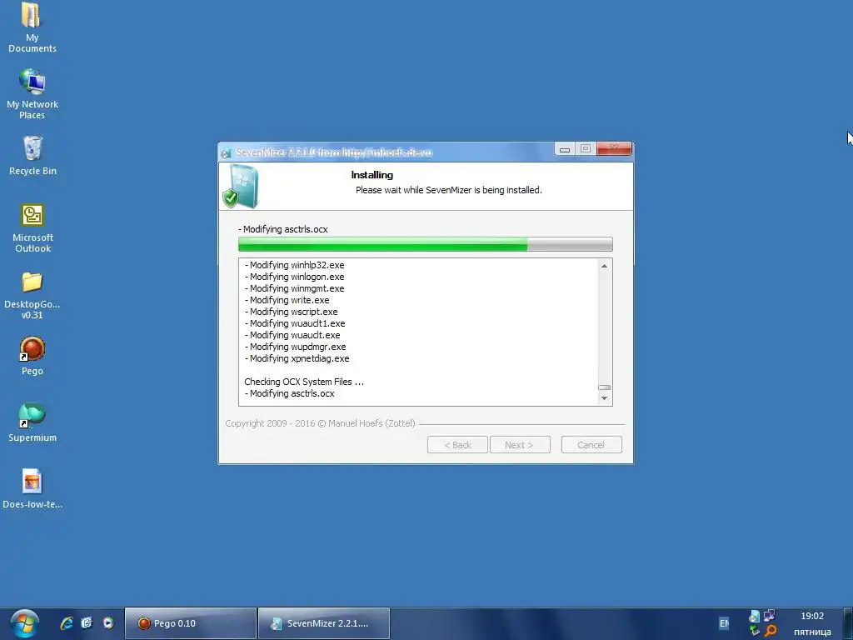The image size is (853, 640).
Task: Click the SevenMizer title bar icon
Action: (x=226, y=153)
